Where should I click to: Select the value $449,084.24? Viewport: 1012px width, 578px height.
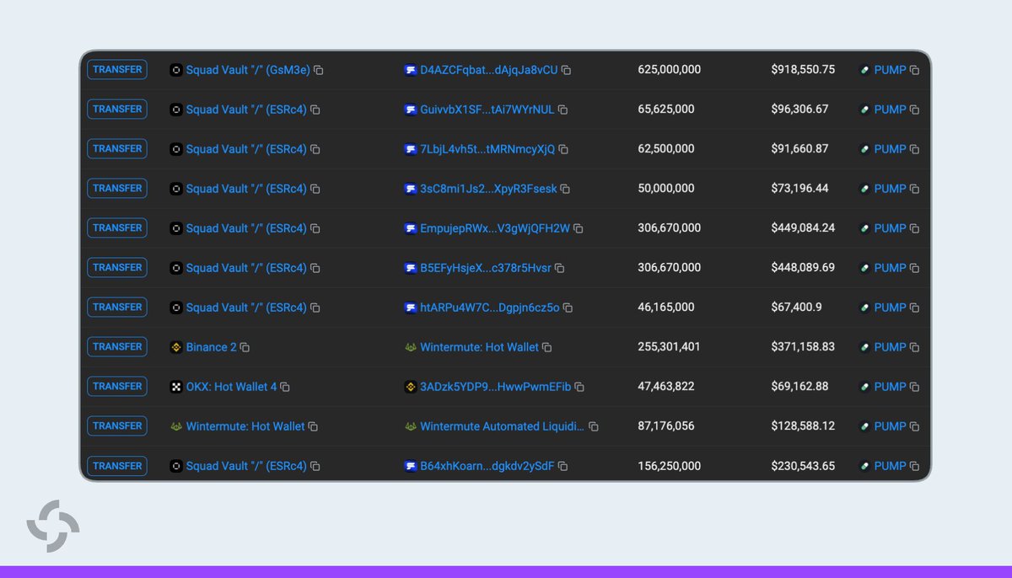(803, 228)
